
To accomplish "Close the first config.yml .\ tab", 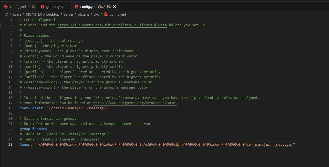I will click(x=33, y=7).
